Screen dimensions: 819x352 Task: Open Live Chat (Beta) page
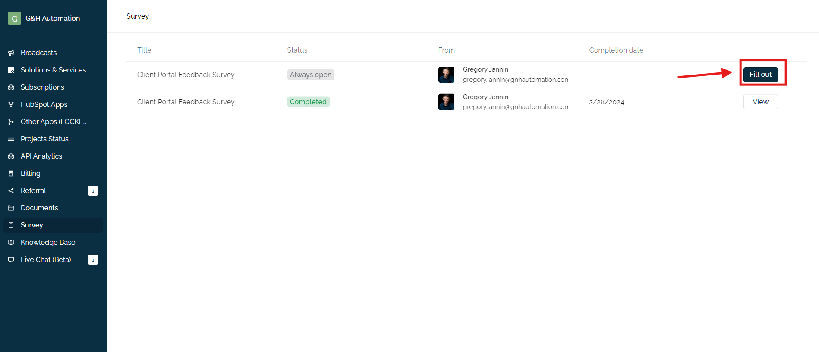(46, 259)
